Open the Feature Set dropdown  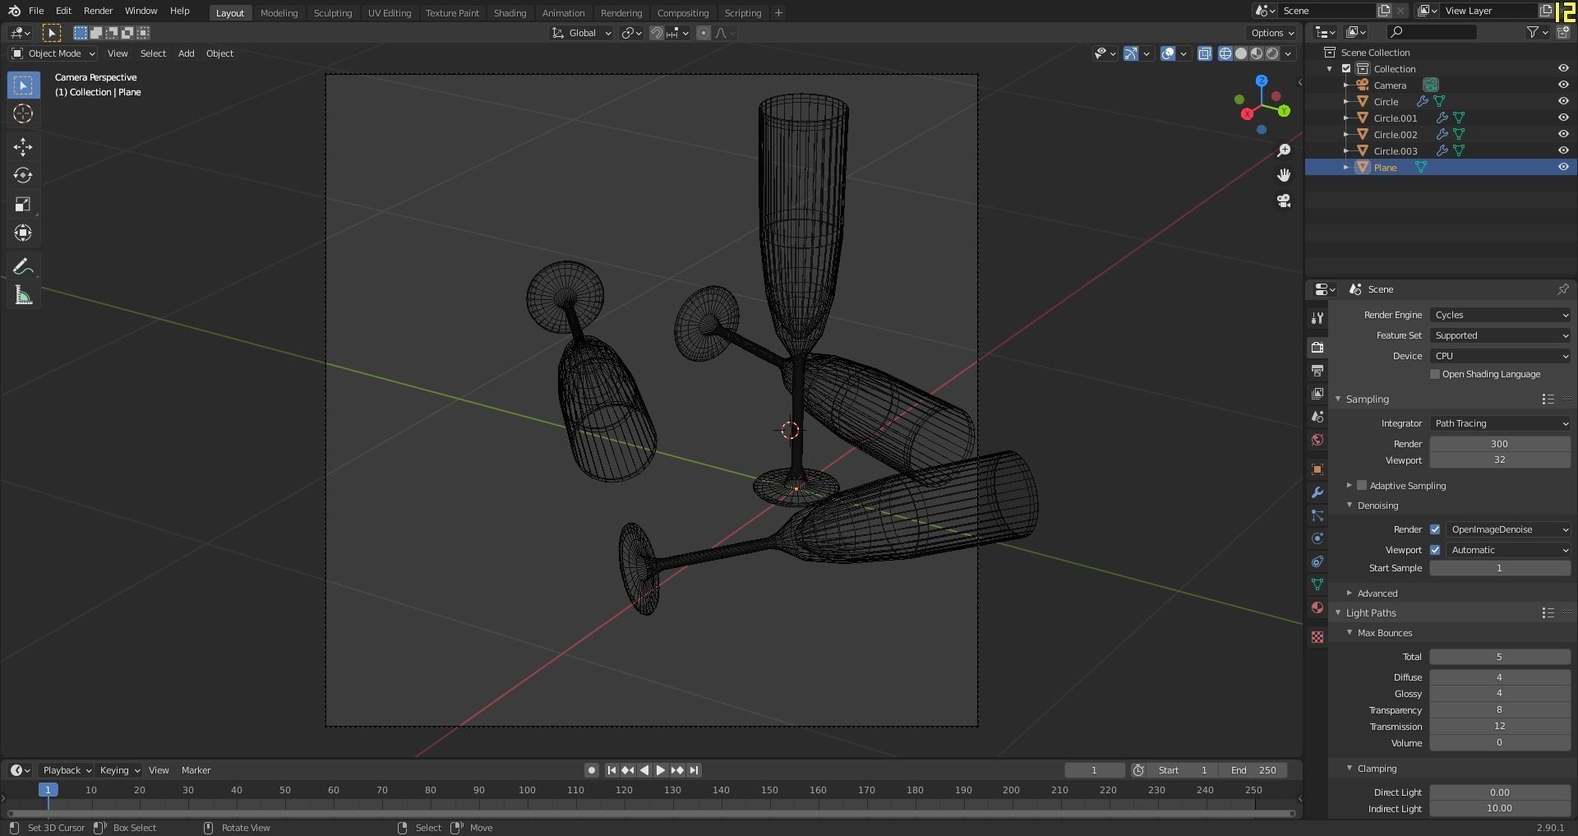click(1500, 335)
